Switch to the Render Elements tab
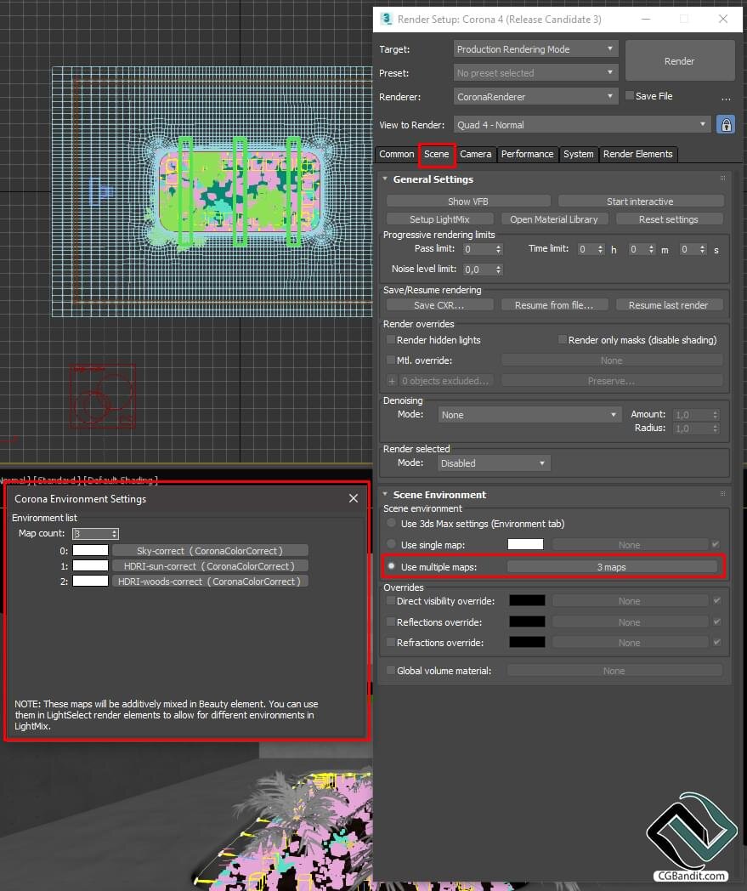This screenshot has width=747, height=891. tap(638, 154)
